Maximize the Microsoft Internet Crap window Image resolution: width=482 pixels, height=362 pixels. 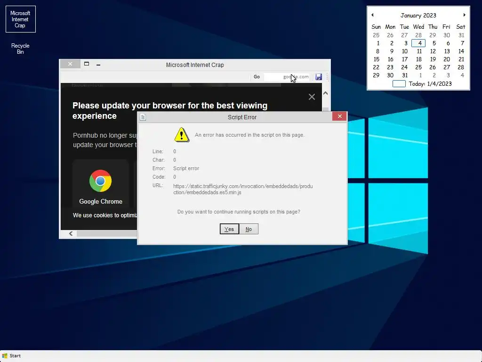pyautogui.click(x=87, y=64)
